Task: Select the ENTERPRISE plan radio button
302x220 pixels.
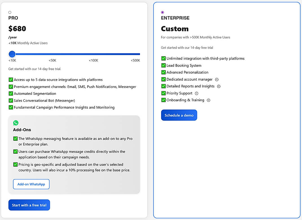Action: (162, 12)
